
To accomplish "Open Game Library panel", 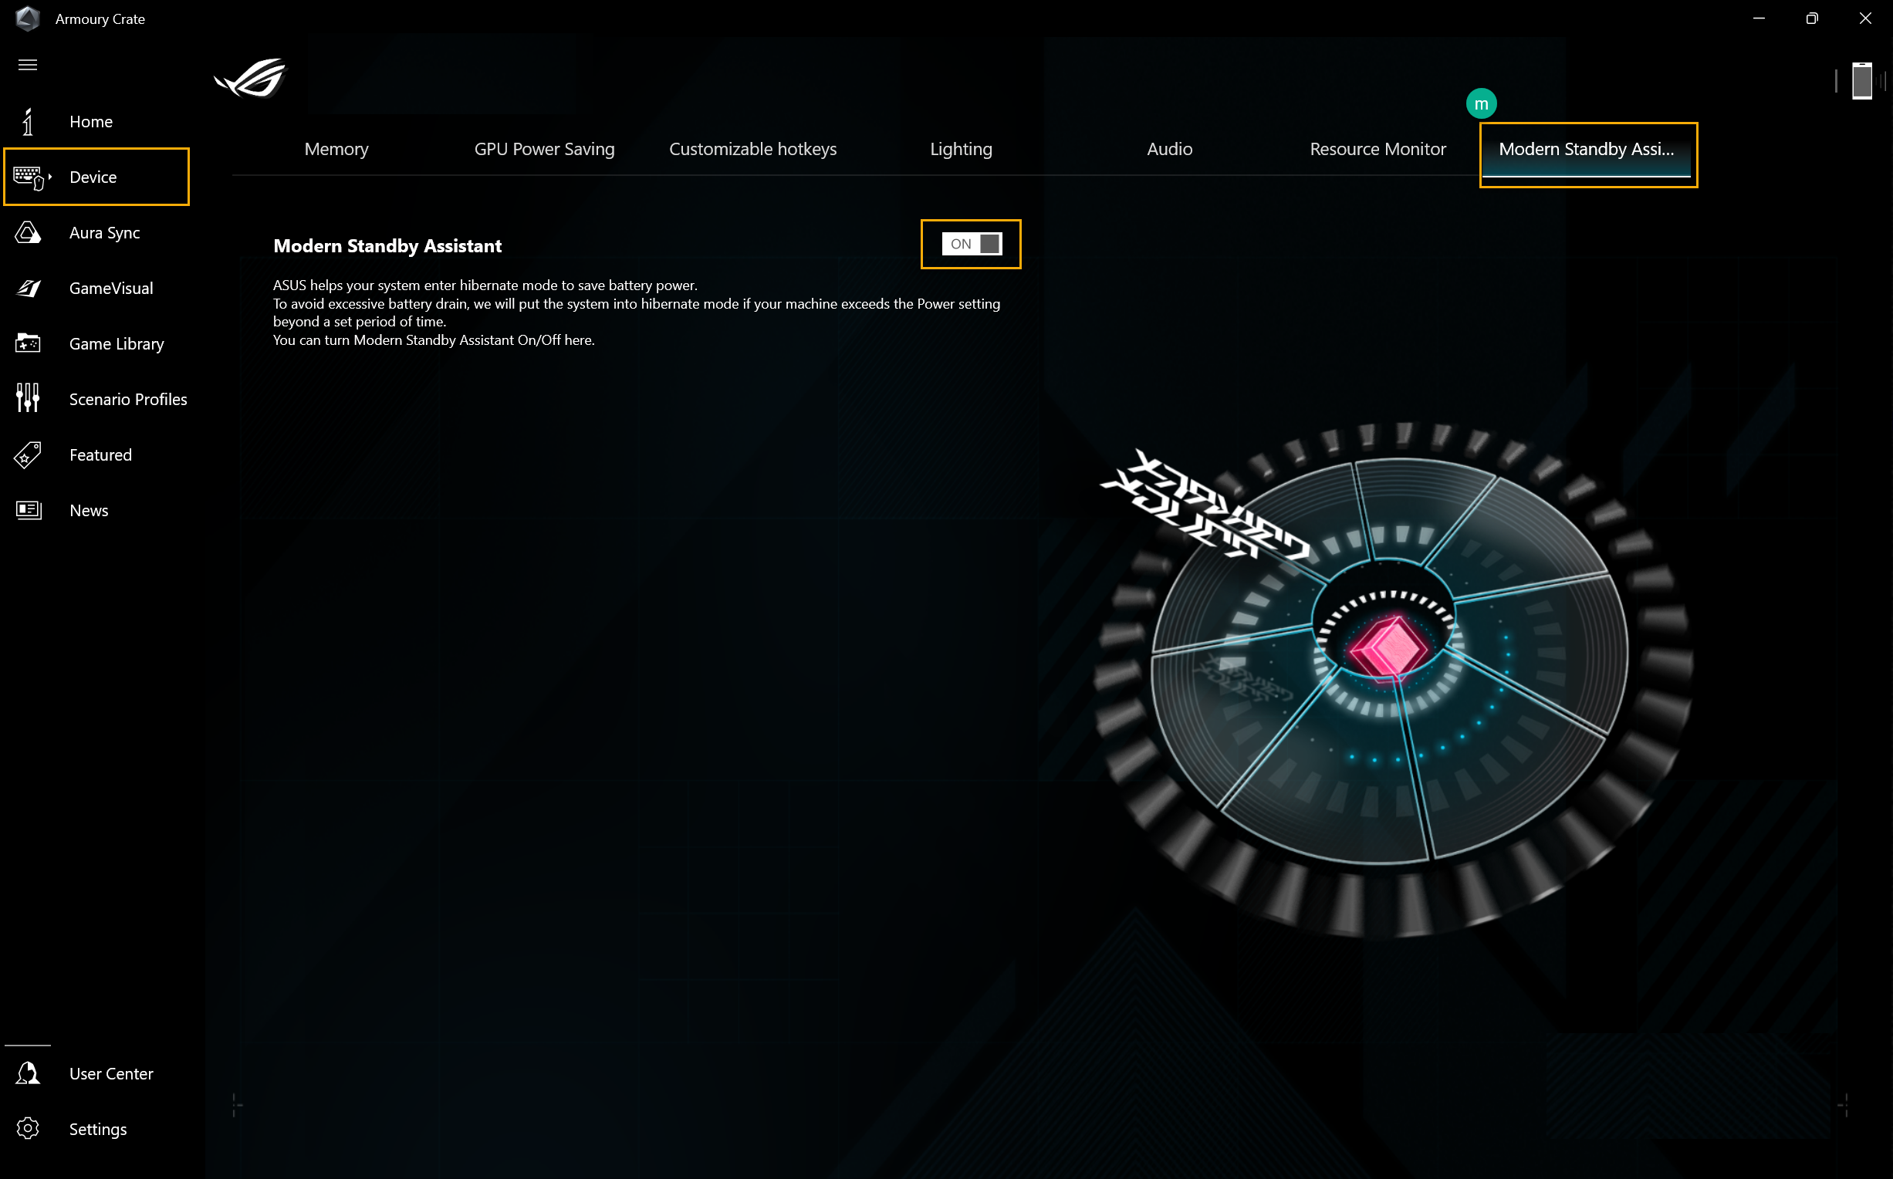I will 117,343.
